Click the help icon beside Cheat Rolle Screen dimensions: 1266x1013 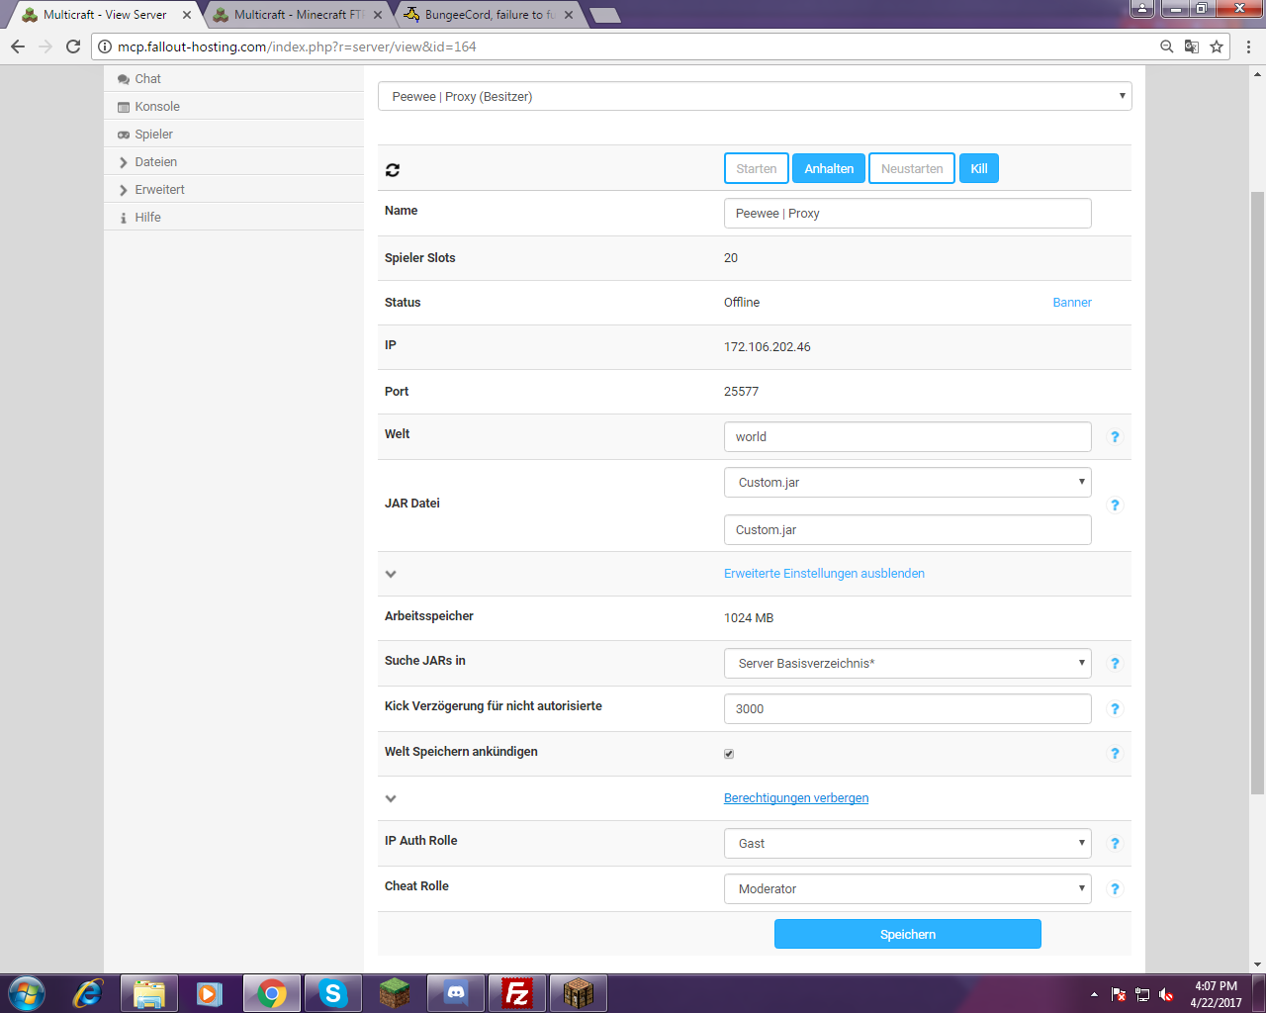pyautogui.click(x=1115, y=888)
